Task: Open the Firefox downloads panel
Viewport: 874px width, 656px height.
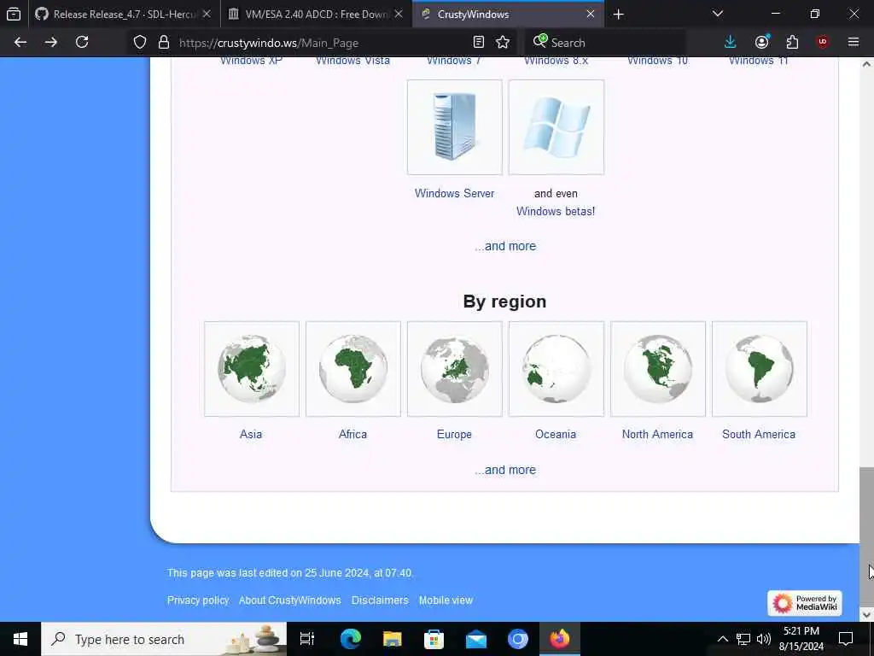Action: pos(731,43)
